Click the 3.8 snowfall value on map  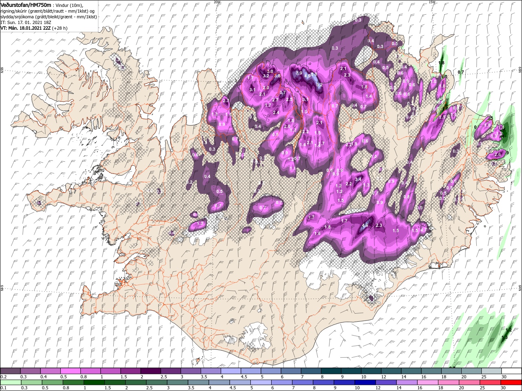coord(277,76)
